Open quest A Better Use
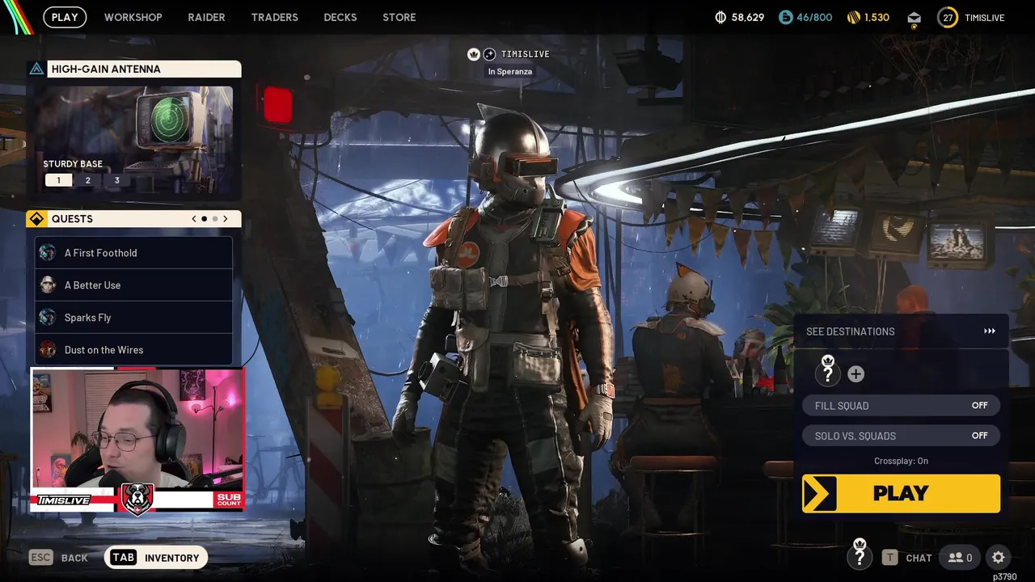1035x582 pixels. coord(134,285)
